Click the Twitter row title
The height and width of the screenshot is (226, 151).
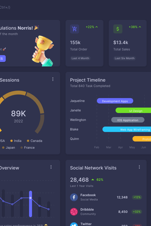[x=86, y=224]
